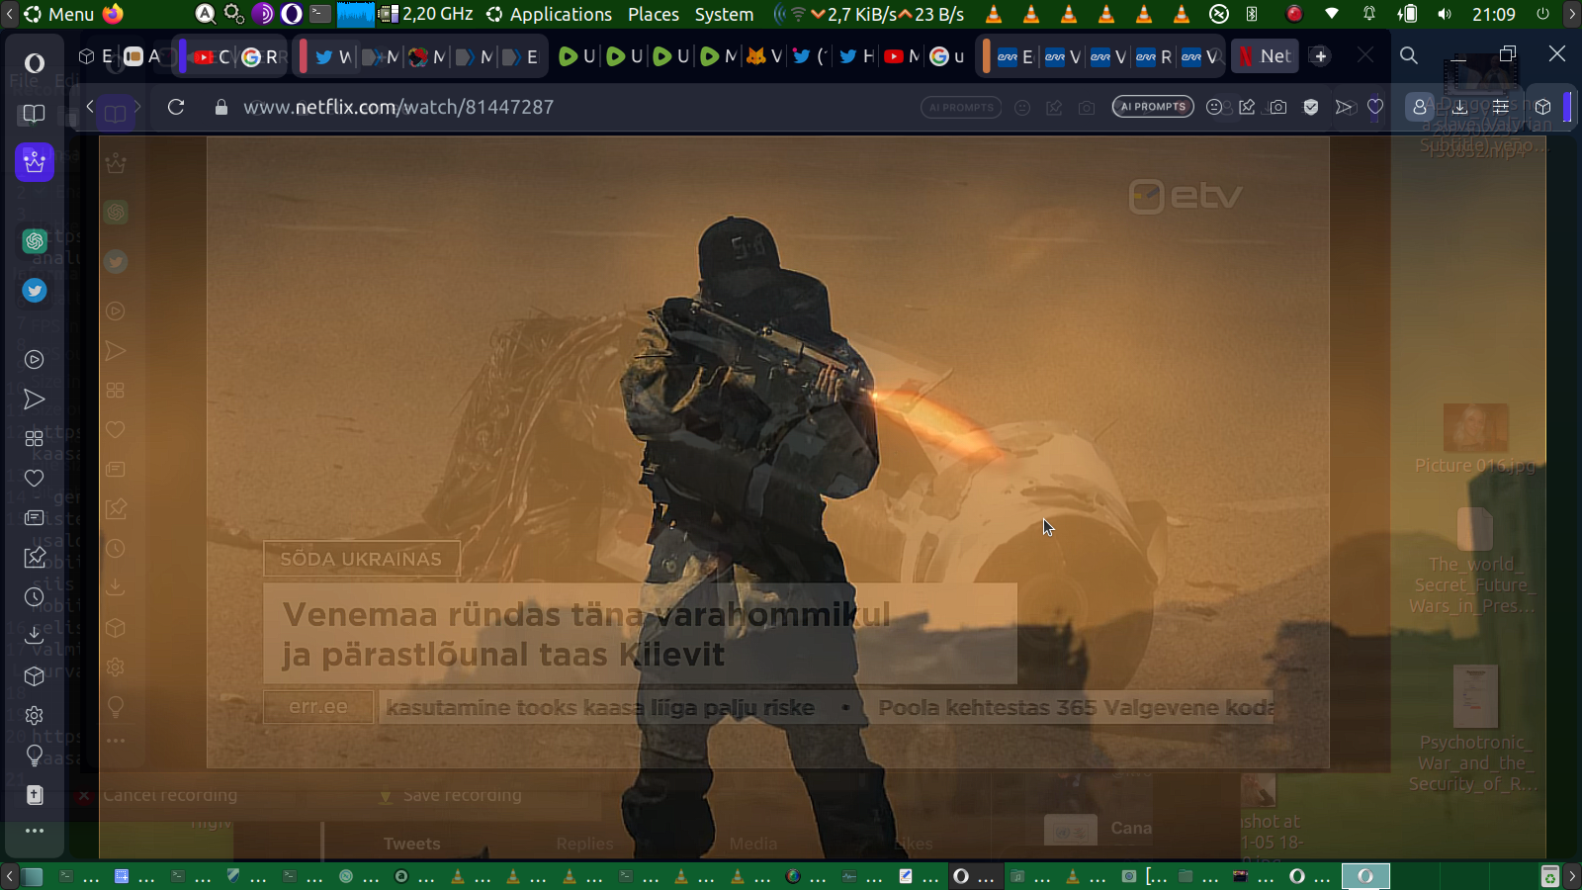
Task: Open the Opera logo main menu in sidebar
Action: click(35, 63)
